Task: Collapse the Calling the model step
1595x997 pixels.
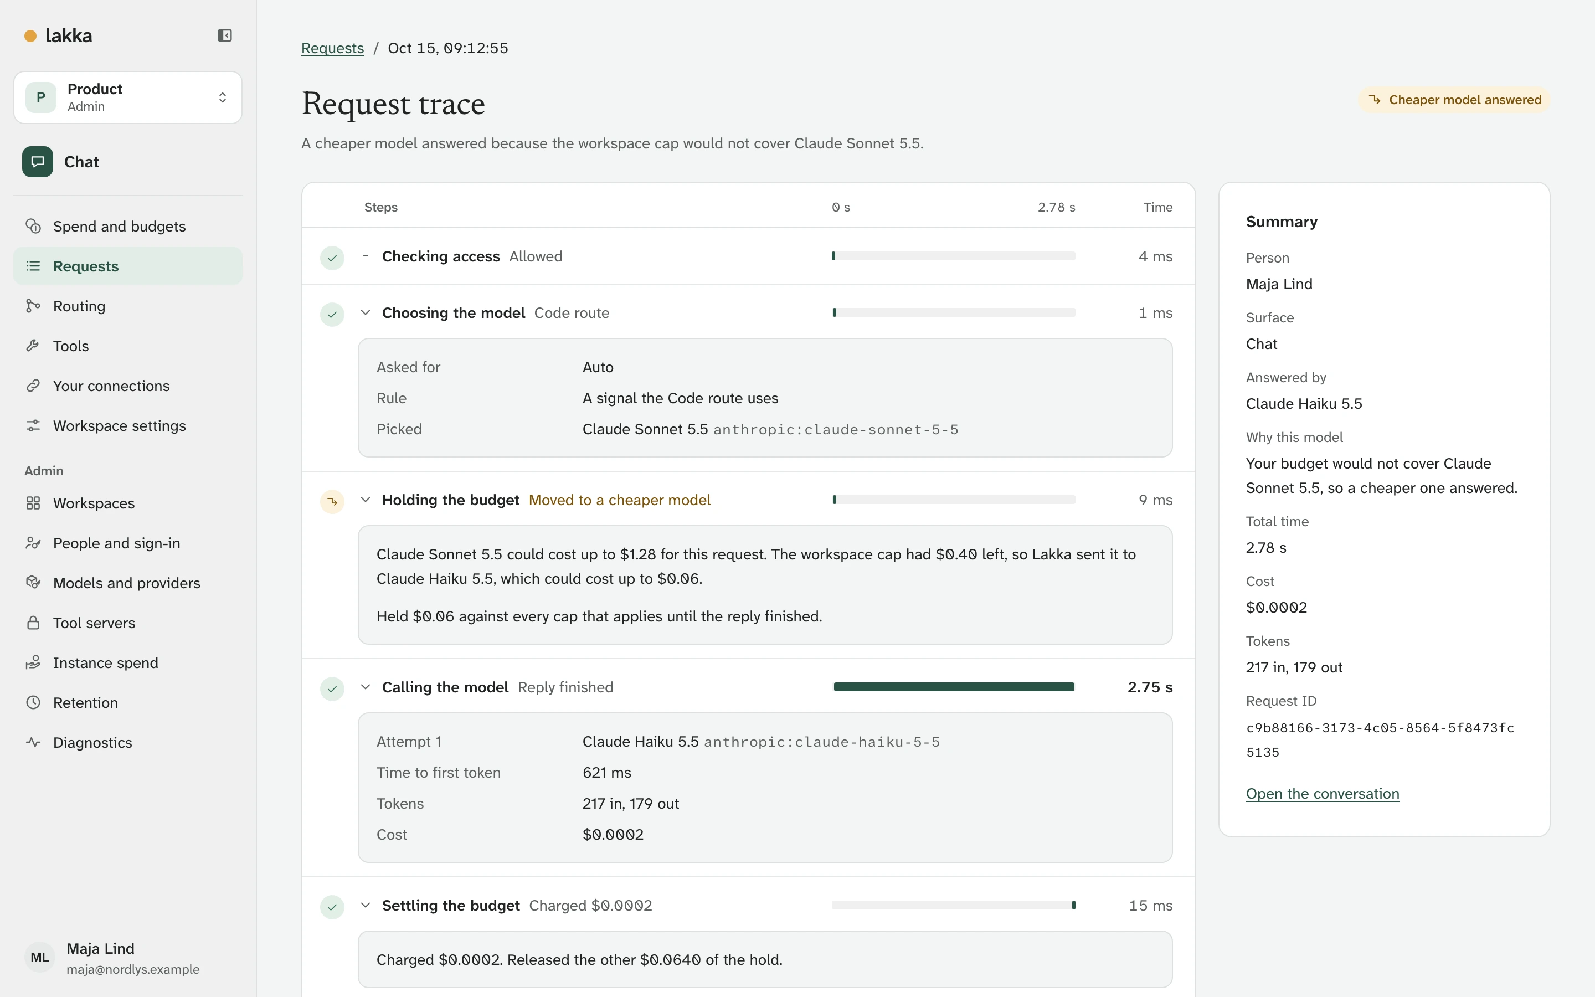Action: pos(365,687)
